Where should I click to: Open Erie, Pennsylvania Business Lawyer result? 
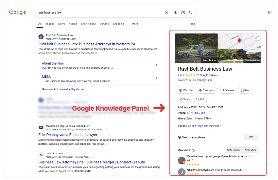68,135
